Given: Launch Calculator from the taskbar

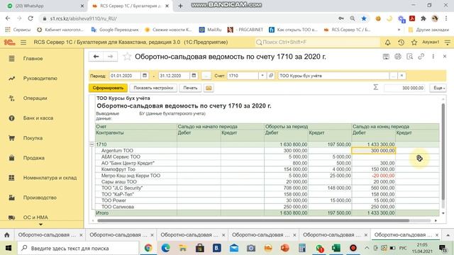Looking at the screenshot, I should 301,248.
